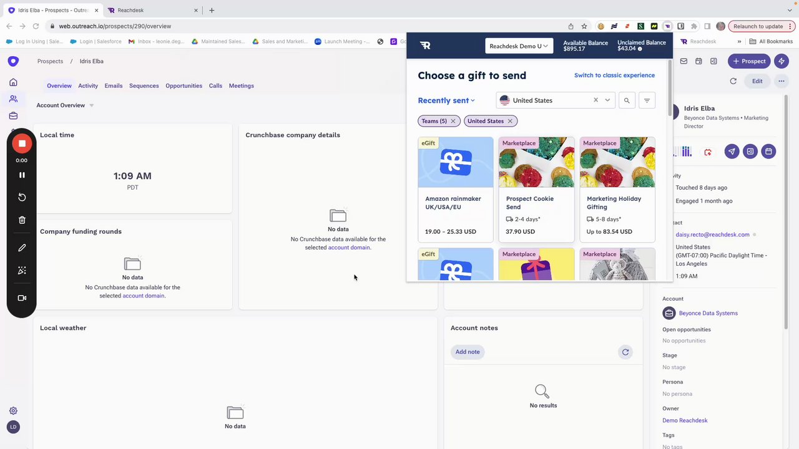Viewport: 799px width, 449px height.
Task: Show hidden bookmarks with the double chevron
Action: pyautogui.click(x=739, y=42)
